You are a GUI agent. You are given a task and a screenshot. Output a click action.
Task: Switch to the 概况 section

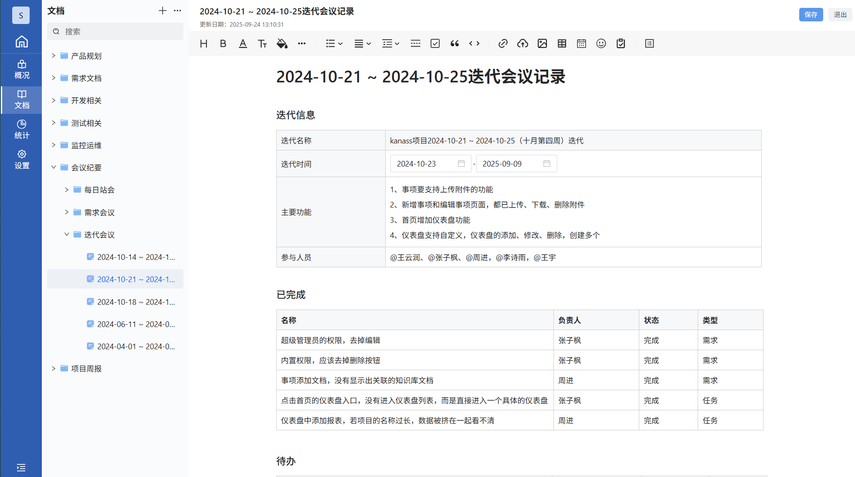click(21, 69)
